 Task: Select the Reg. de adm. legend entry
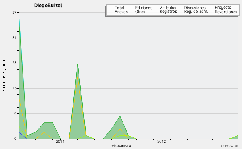click(193, 12)
